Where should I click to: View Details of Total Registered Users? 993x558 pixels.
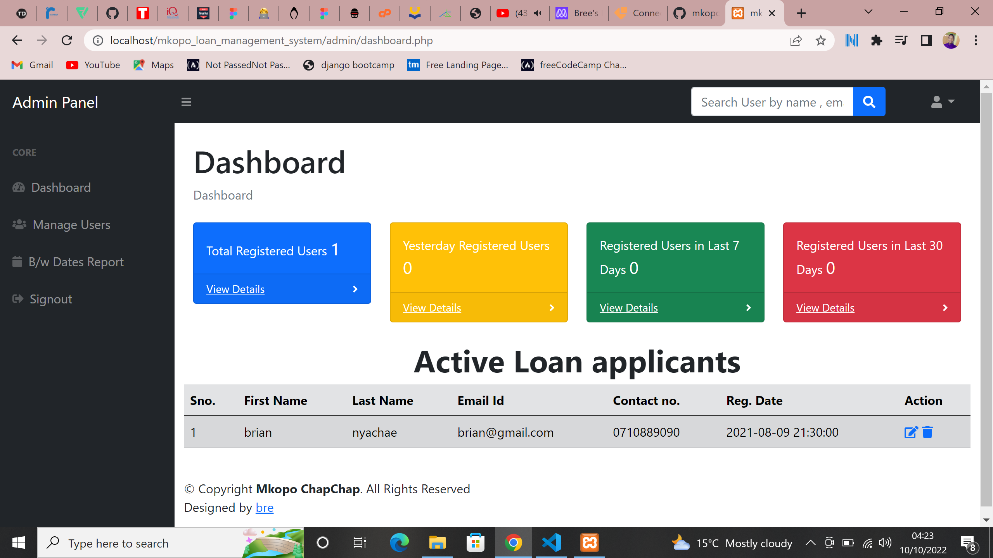(235, 289)
